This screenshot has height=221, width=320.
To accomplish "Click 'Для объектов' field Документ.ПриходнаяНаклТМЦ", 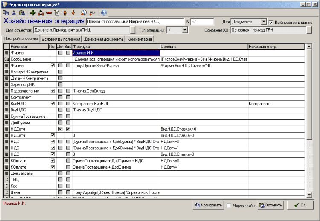I will tap(81, 30).
